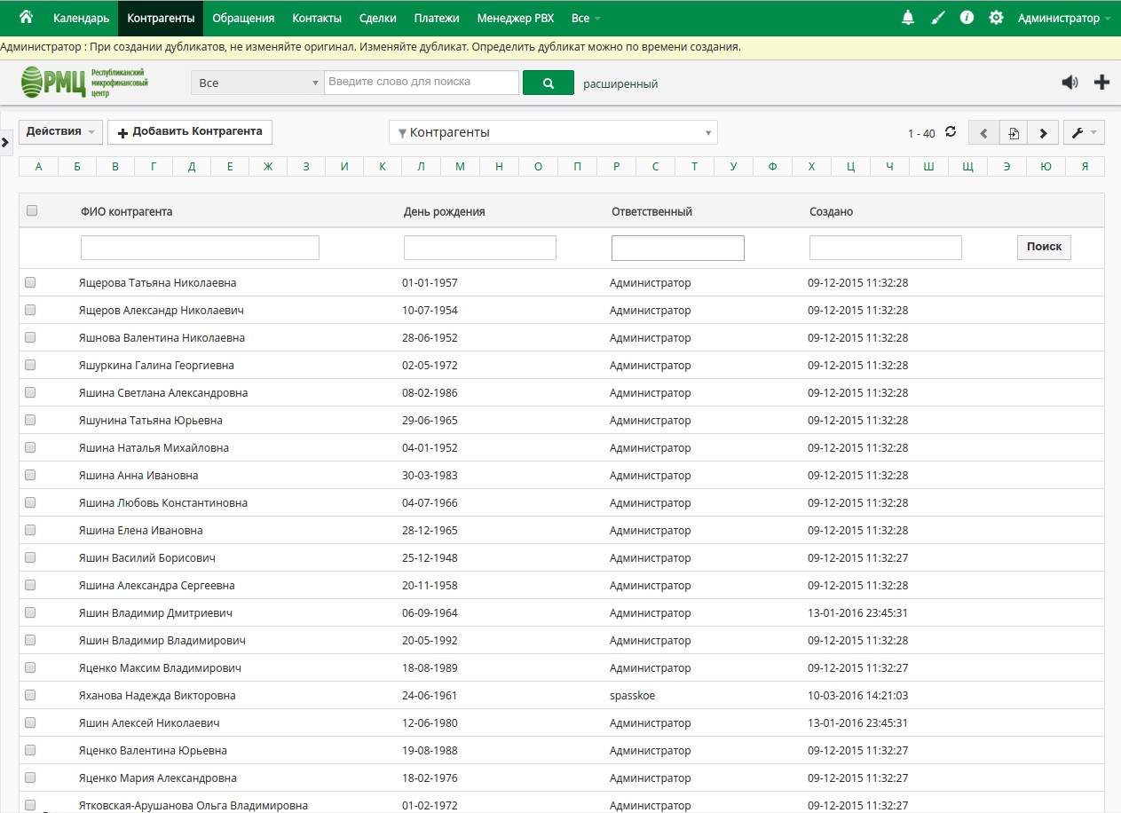Click the megaphone announcements icon
1121x813 pixels.
1070,83
